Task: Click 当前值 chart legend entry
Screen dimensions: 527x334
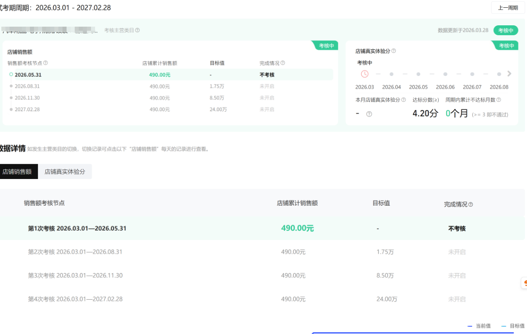Action: (479, 326)
